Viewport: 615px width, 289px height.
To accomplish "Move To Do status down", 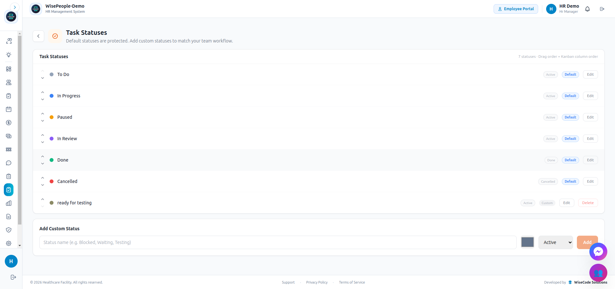I will [x=43, y=78].
